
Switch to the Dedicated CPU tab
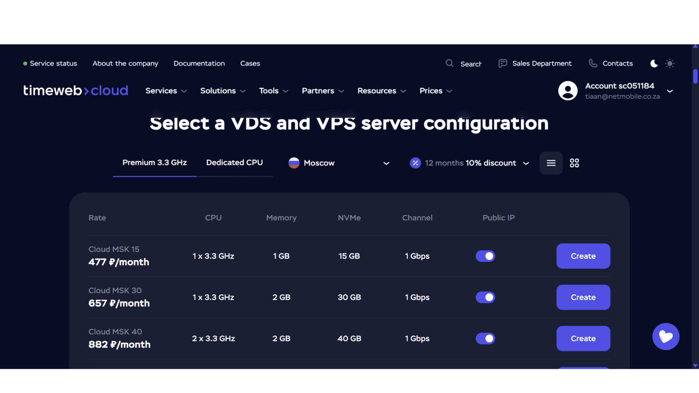click(234, 162)
